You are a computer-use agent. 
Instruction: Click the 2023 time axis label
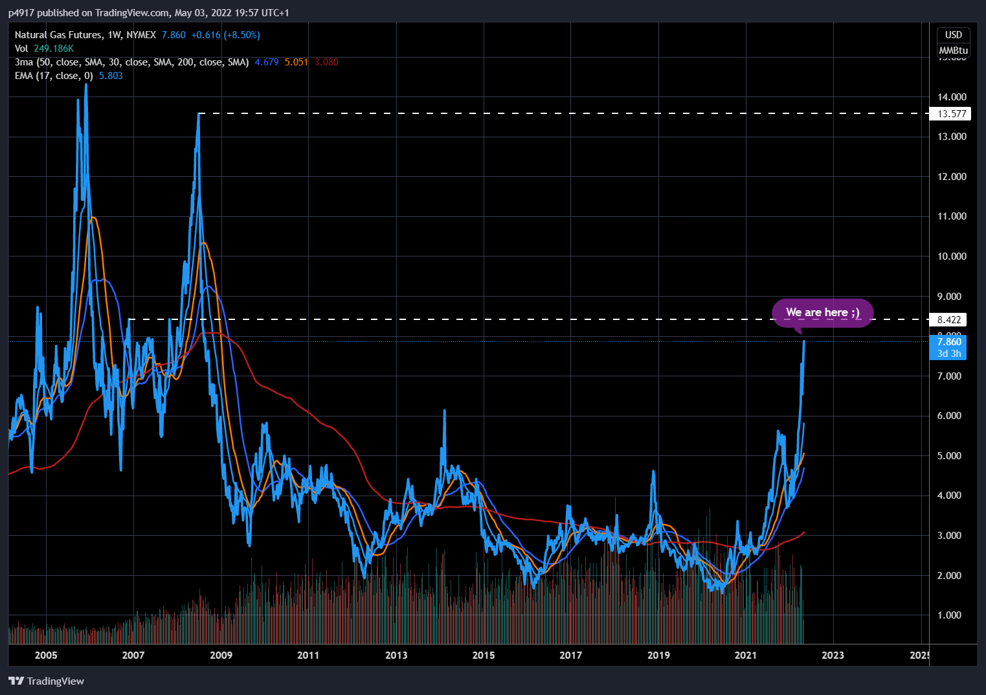(x=833, y=655)
